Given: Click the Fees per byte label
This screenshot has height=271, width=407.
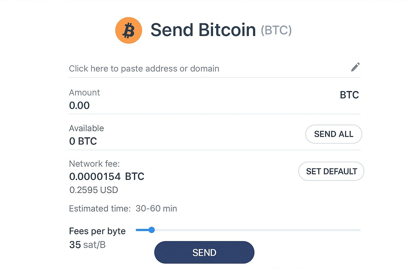Looking at the screenshot, I should click(x=97, y=231).
